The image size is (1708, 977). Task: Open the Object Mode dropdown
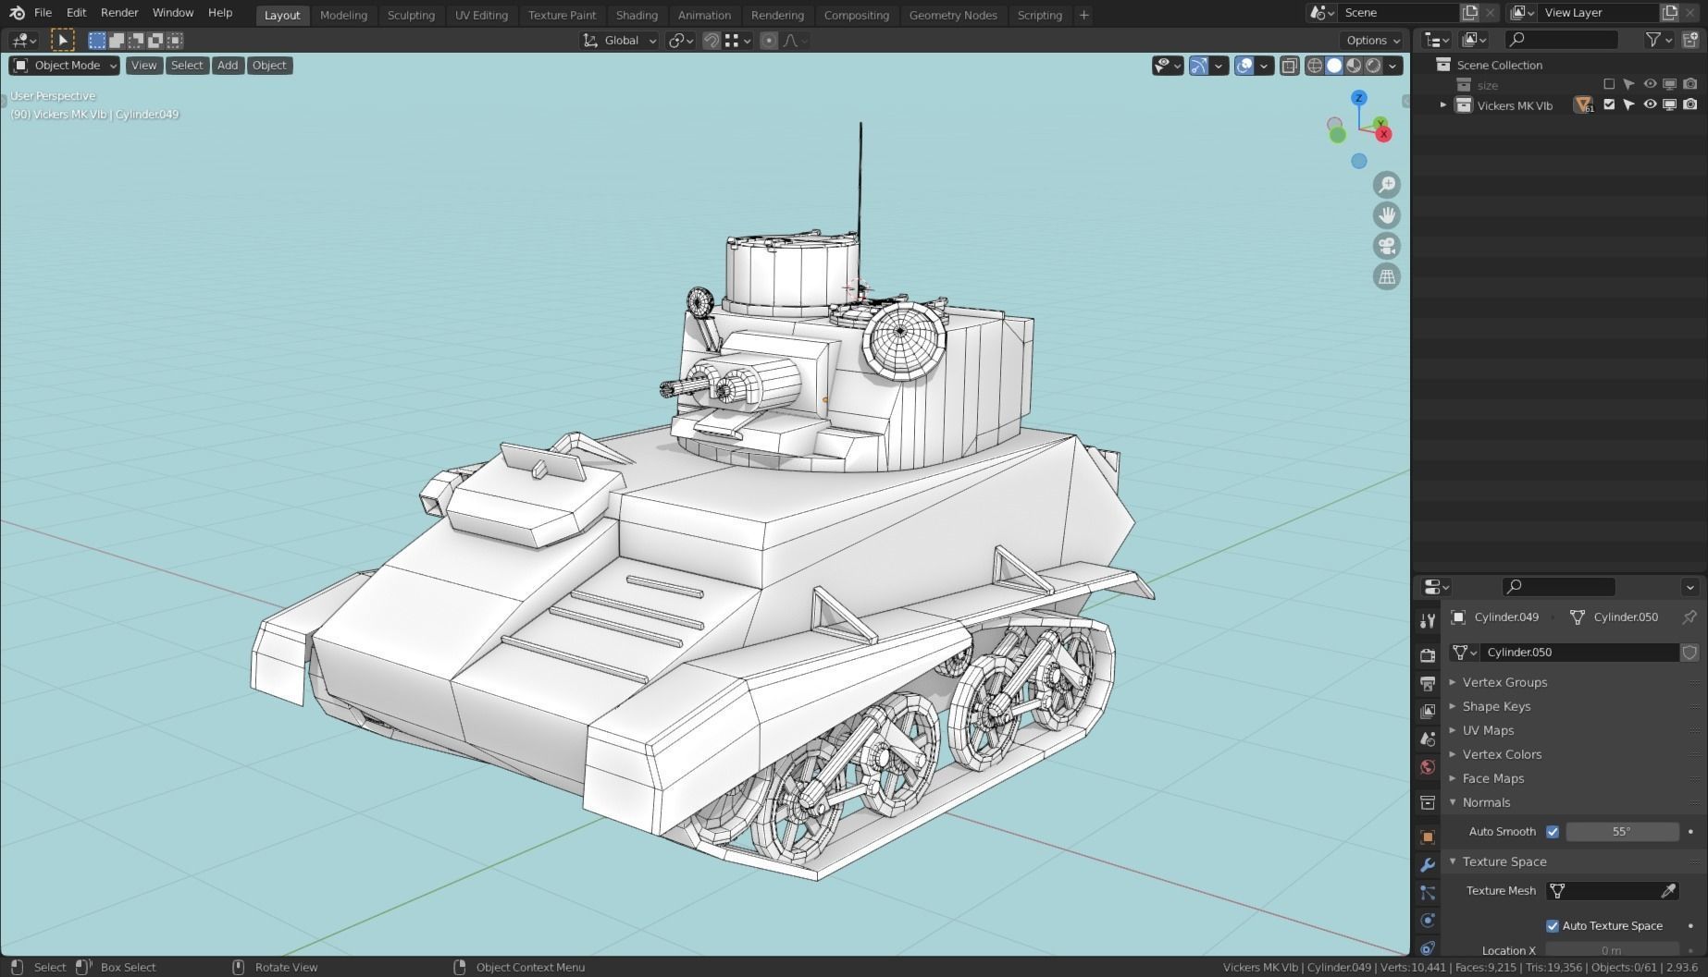65,66
